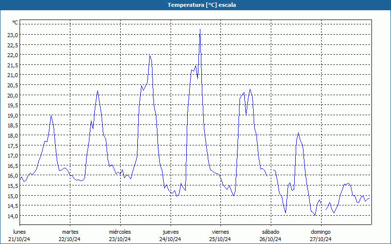This screenshot has height=244, width=391.
Task: Click the 26/10/24 date label
Action: [x=270, y=239]
